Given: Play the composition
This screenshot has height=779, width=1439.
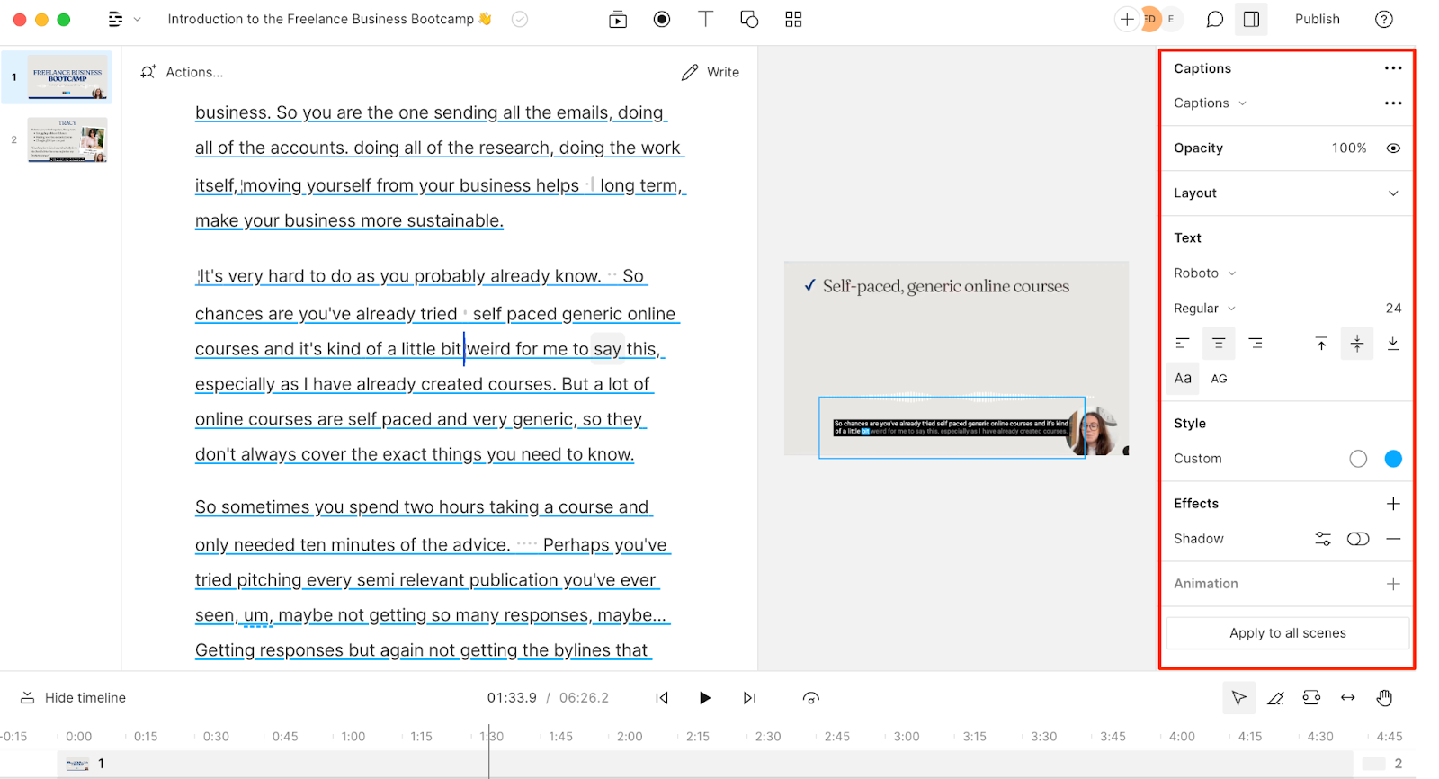Looking at the screenshot, I should coord(705,698).
